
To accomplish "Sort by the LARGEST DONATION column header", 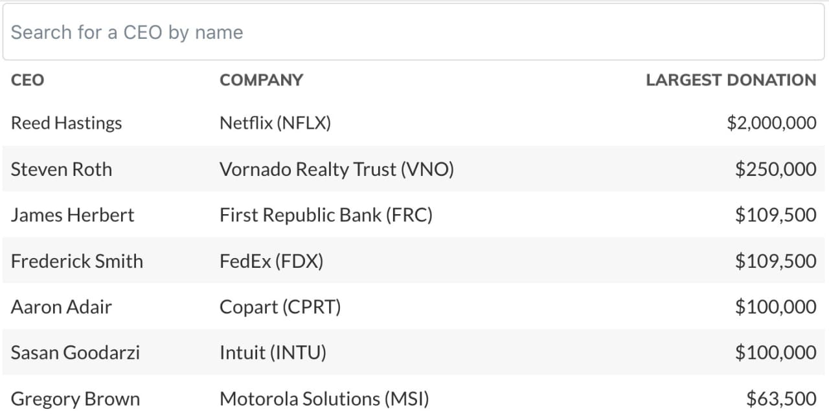I will click(x=731, y=80).
